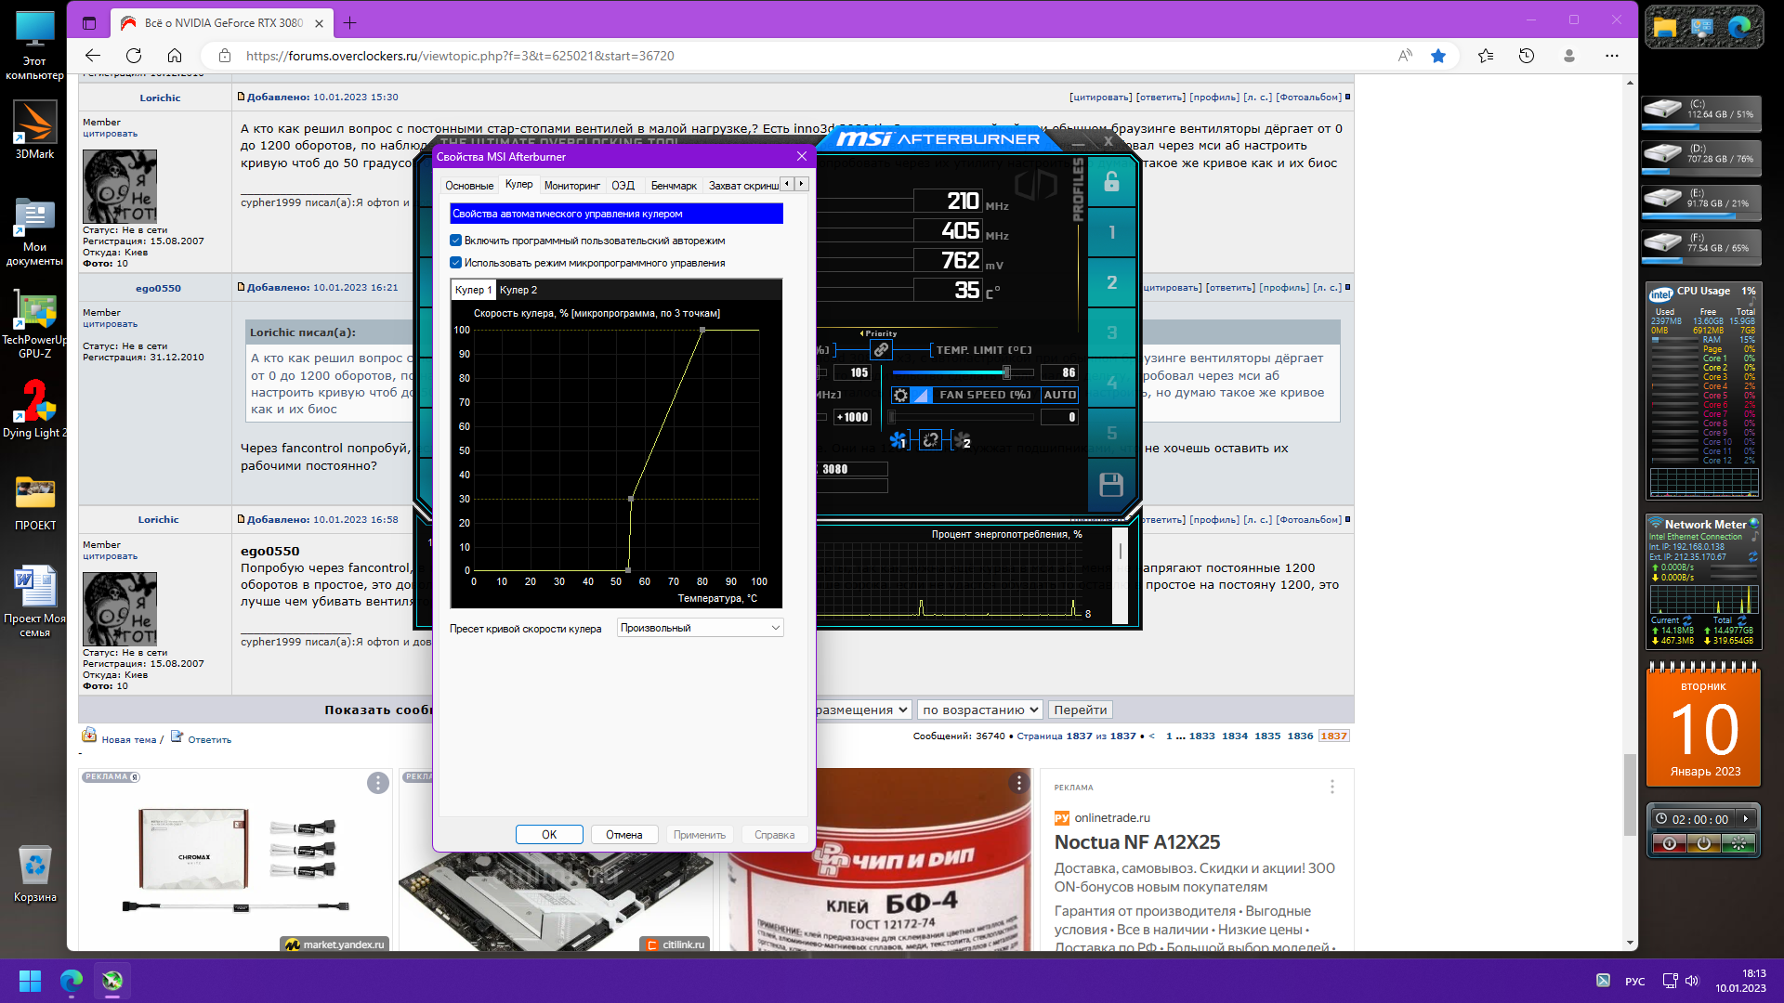Screen dimensions: 1784x1003
Task: Click the save profile floppy icon
Action: (1111, 485)
